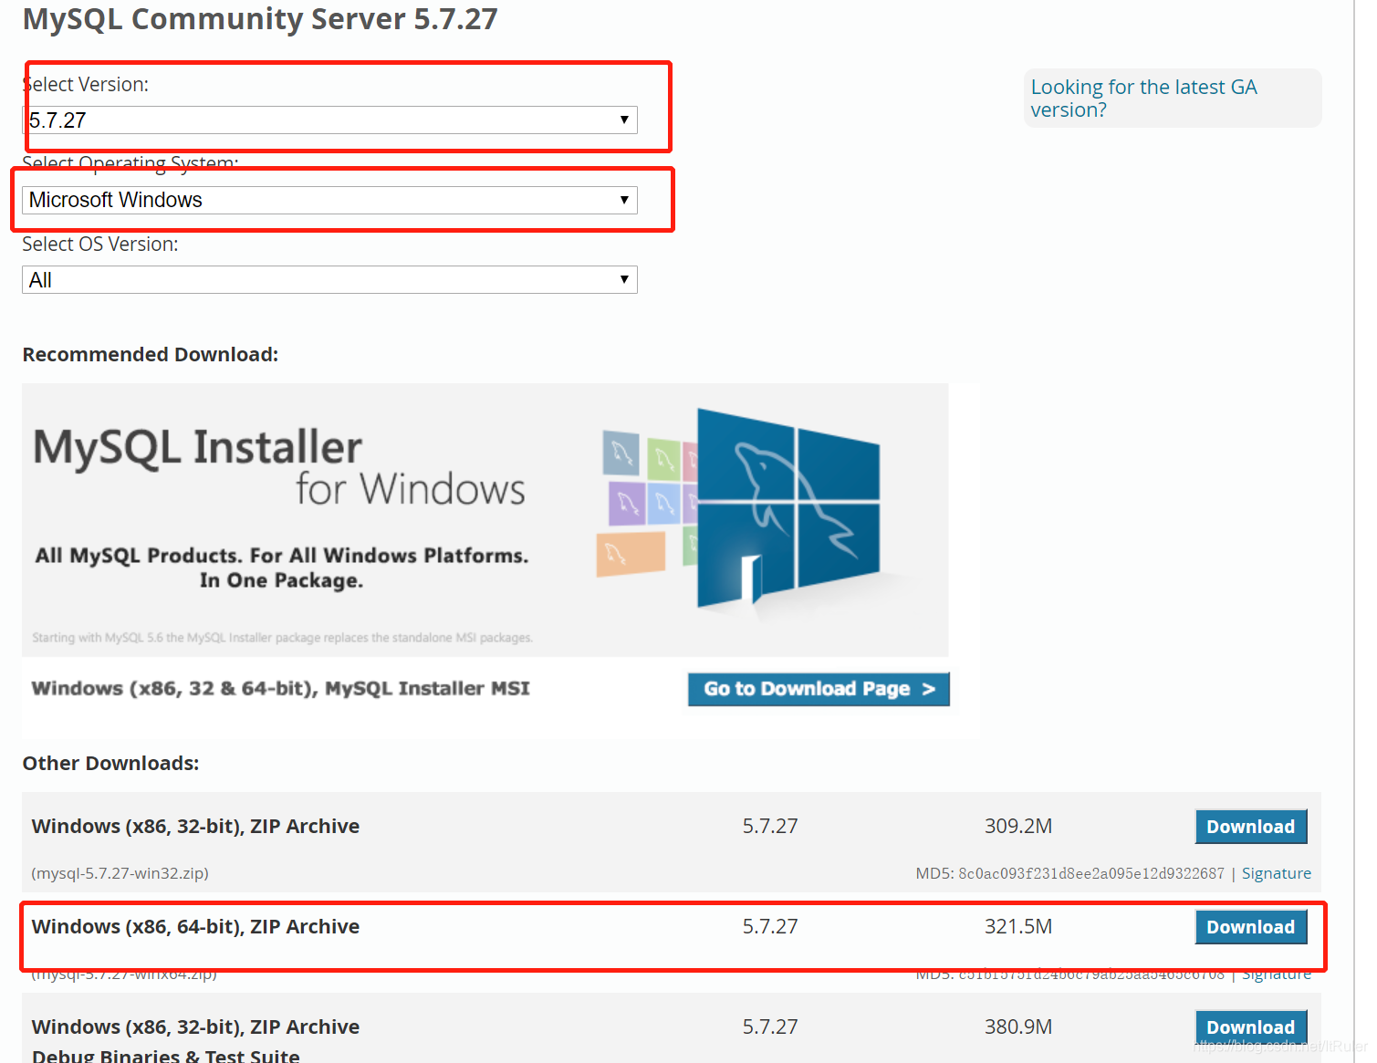Download the 32-bit Debug Binaries & Test Suite
The width and height of the screenshot is (1377, 1063).
[x=1250, y=1027]
